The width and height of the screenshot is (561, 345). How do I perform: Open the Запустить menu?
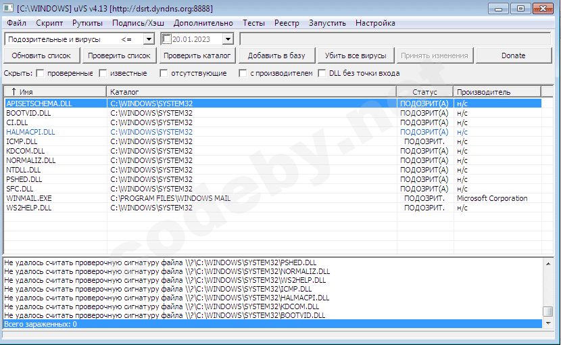coord(327,23)
